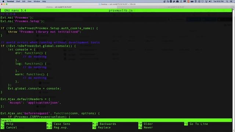The height and width of the screenshot is (132, 235).
Task: Open the Terminal app menu
Action: click(10, 1)
